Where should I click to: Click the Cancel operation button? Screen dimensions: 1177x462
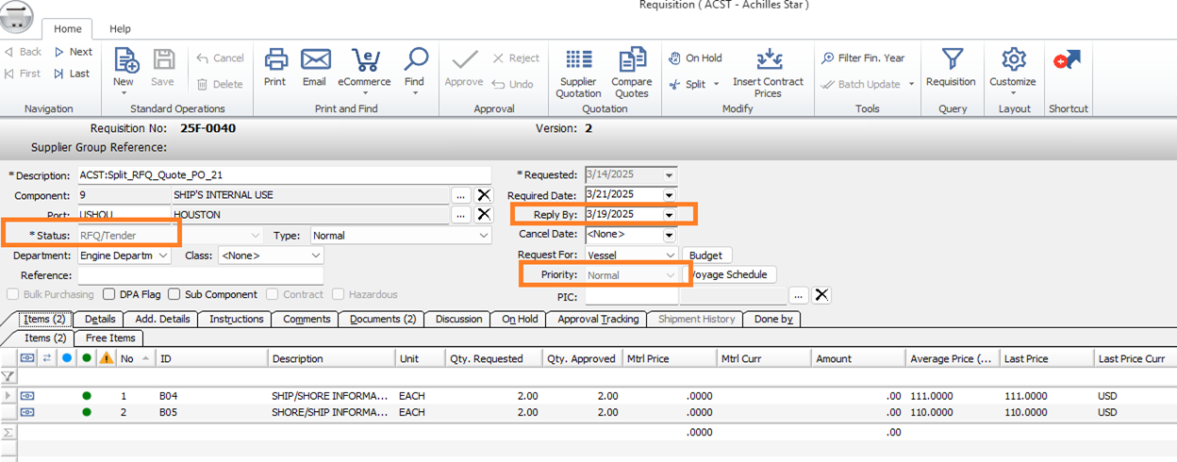click(x=220, y=58)
